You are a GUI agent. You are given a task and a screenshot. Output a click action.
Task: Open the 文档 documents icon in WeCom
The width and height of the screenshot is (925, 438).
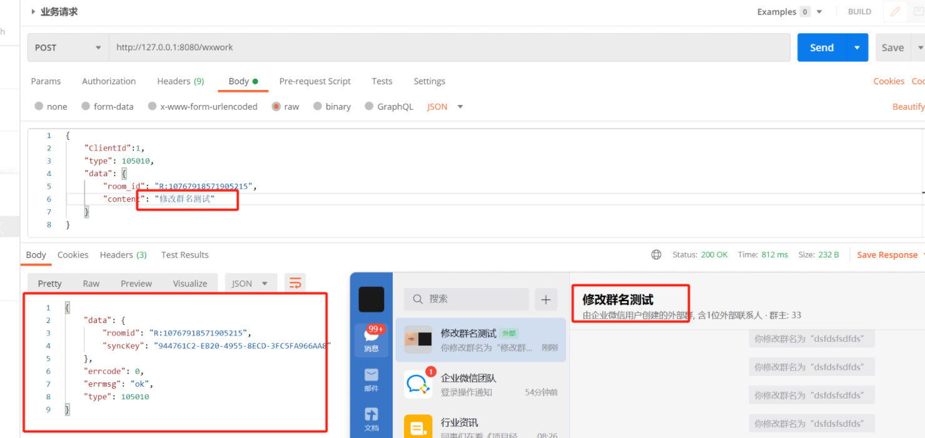coord(372,420)
